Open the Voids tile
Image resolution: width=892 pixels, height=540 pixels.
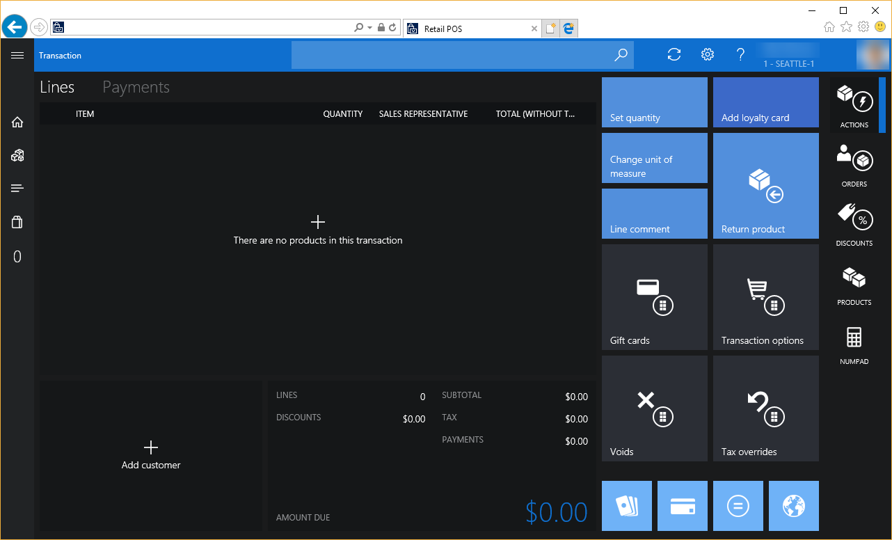(655, 408)
